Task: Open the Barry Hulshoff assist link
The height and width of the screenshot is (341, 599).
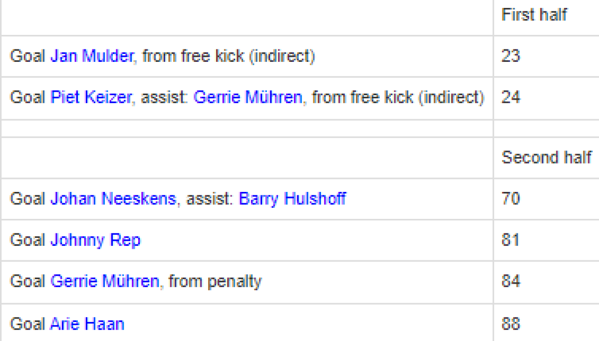Action: point(292,199)
